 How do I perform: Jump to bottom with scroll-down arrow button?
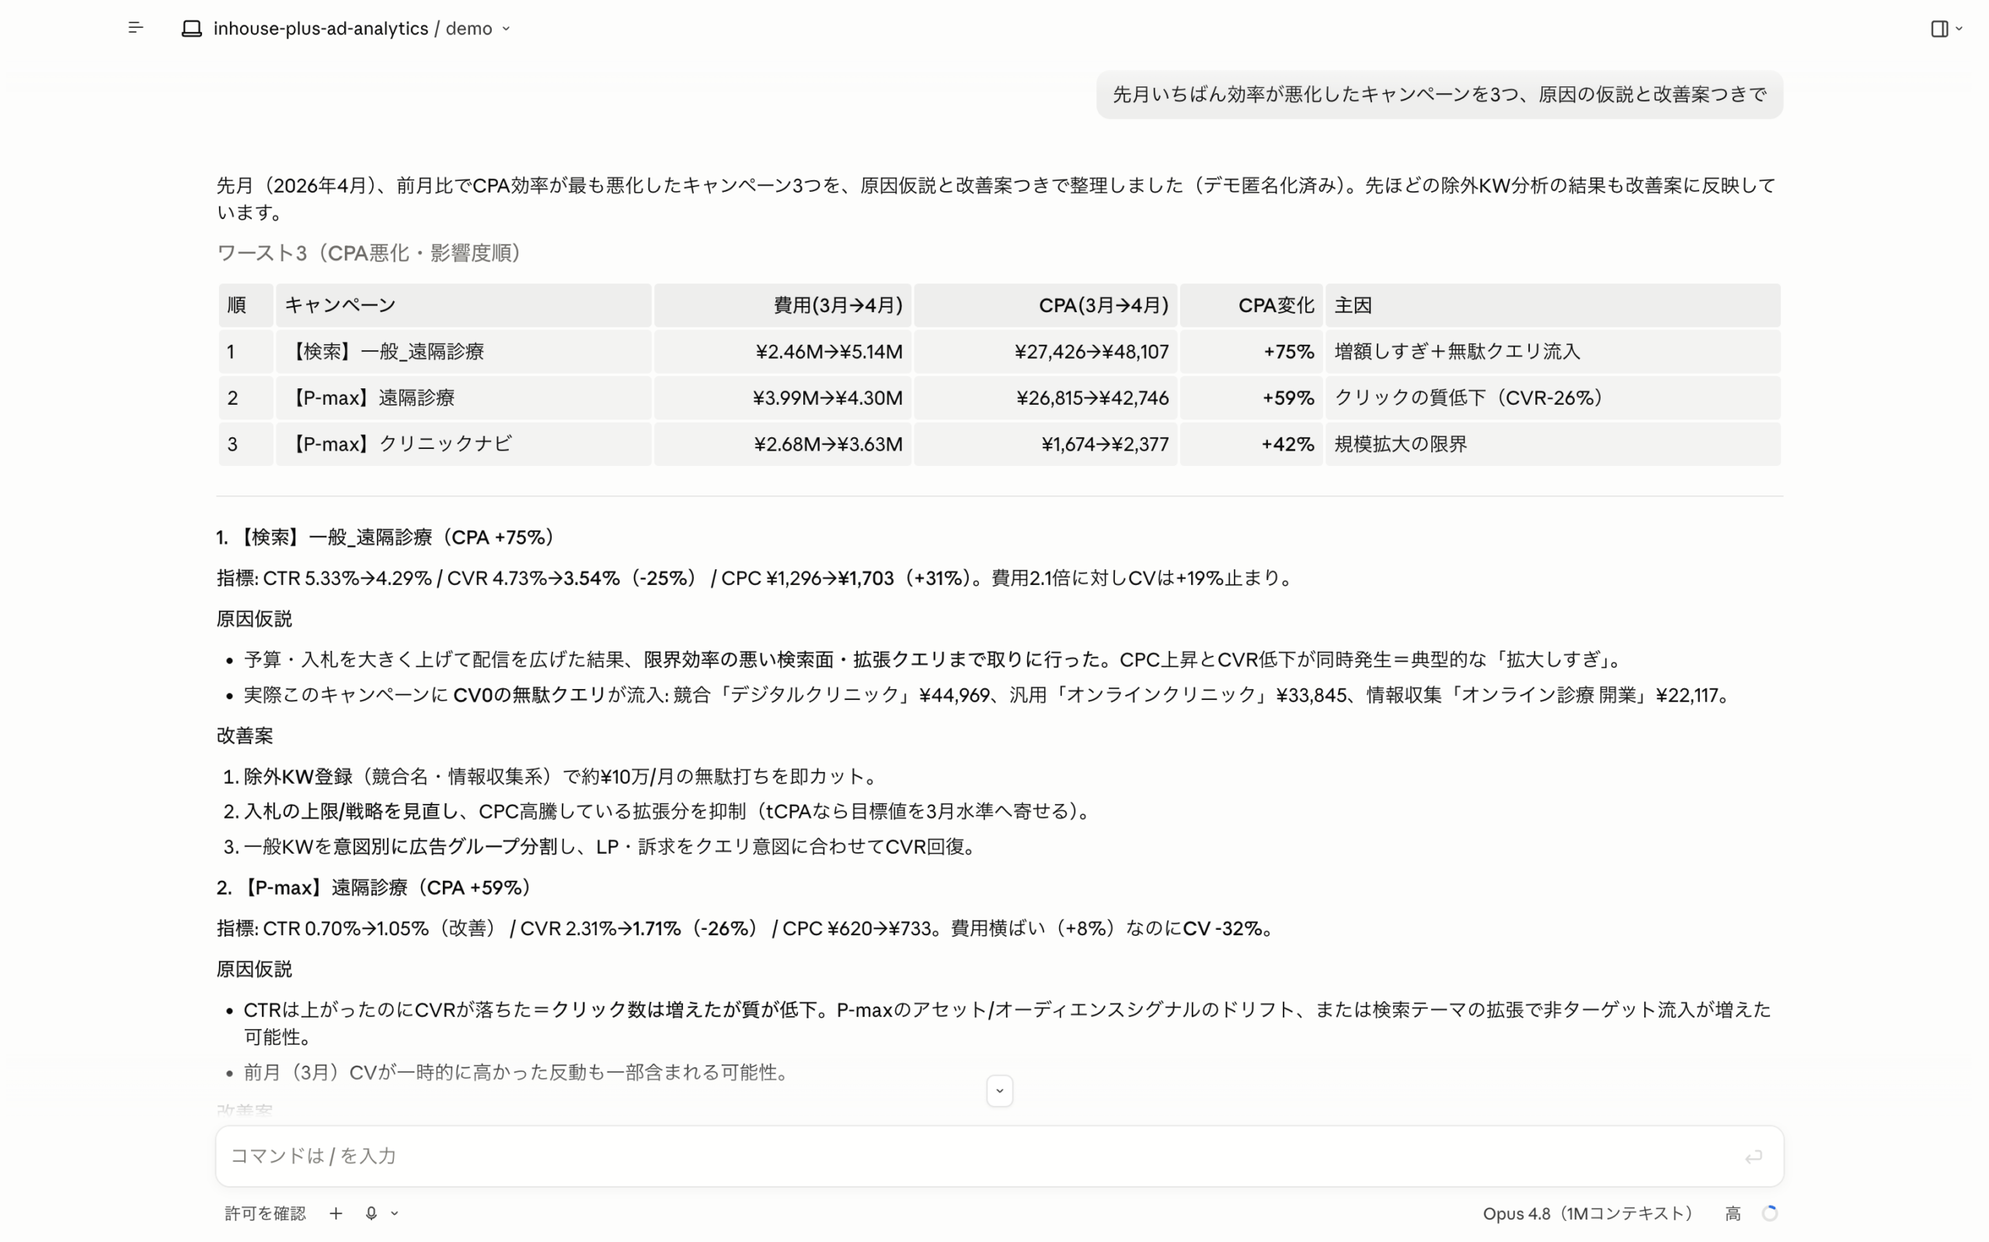999,1091
